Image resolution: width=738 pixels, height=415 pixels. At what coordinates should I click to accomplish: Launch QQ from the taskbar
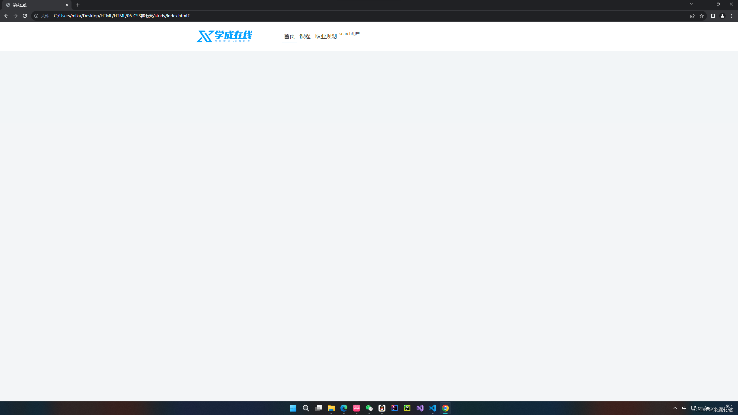(x=382, y=408)
